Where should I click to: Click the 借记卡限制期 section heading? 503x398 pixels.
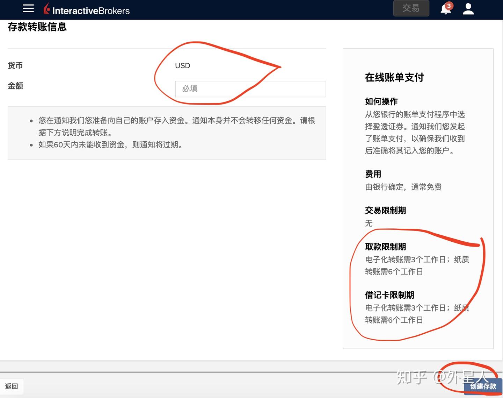(x=389, y=295)
